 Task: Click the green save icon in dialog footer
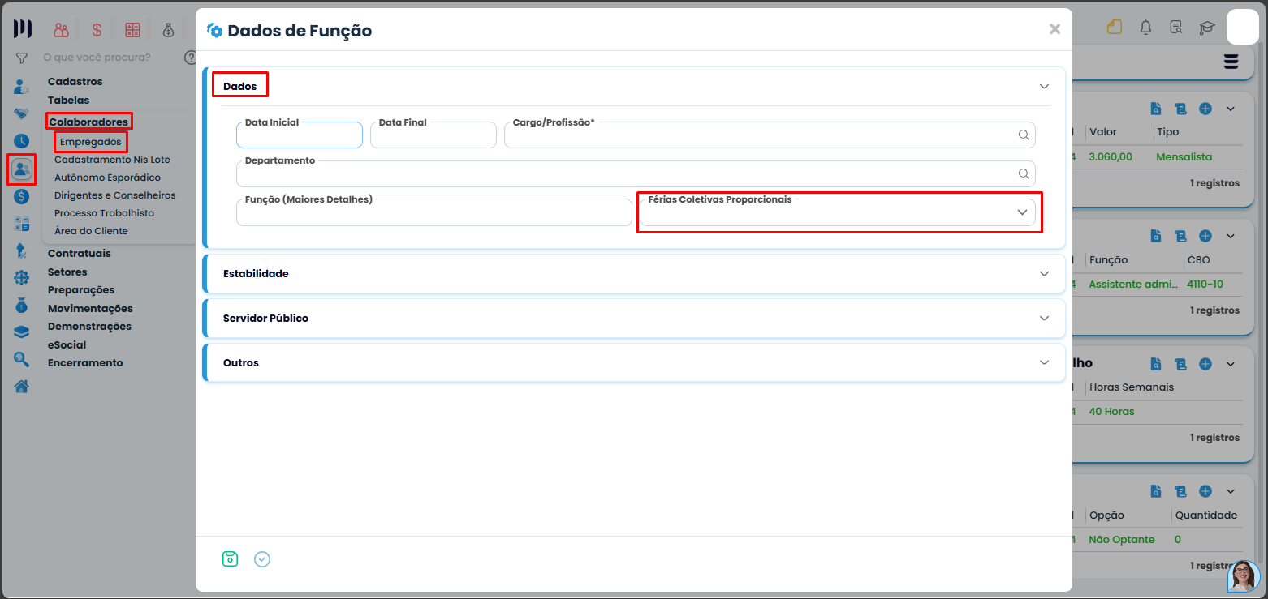[231, 558]
